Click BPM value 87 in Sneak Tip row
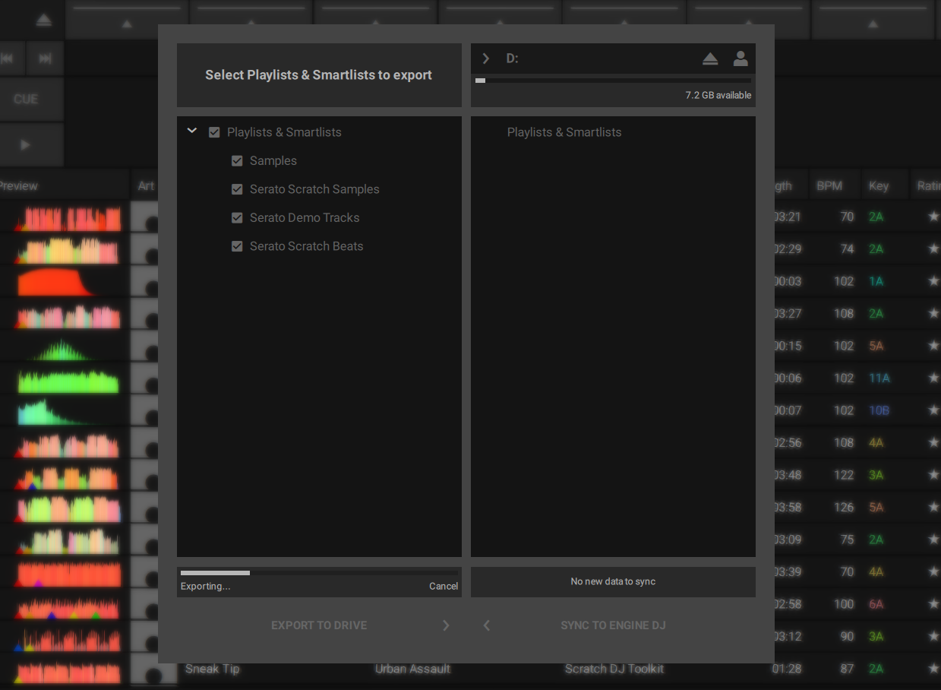941x690 pixels. (x=847, y=669)
